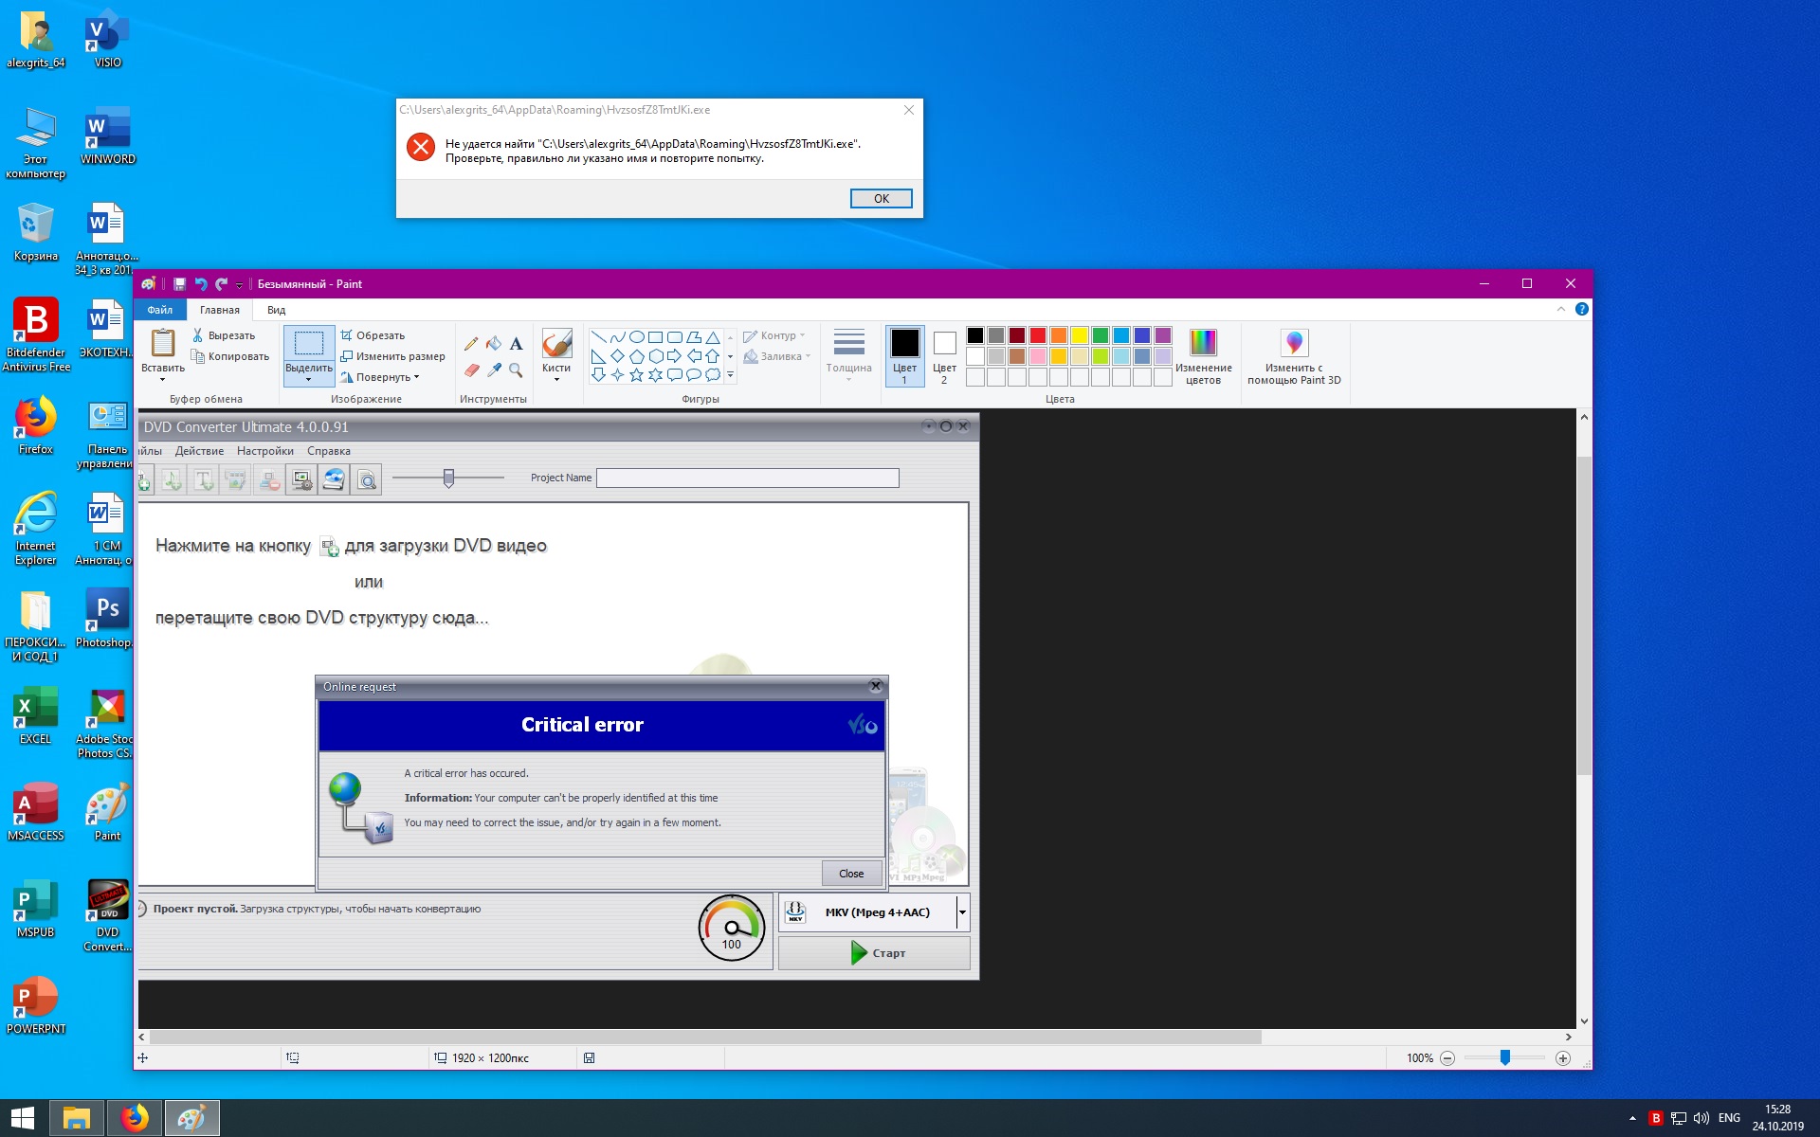Select the Magnifier tool

coord(516,370)
